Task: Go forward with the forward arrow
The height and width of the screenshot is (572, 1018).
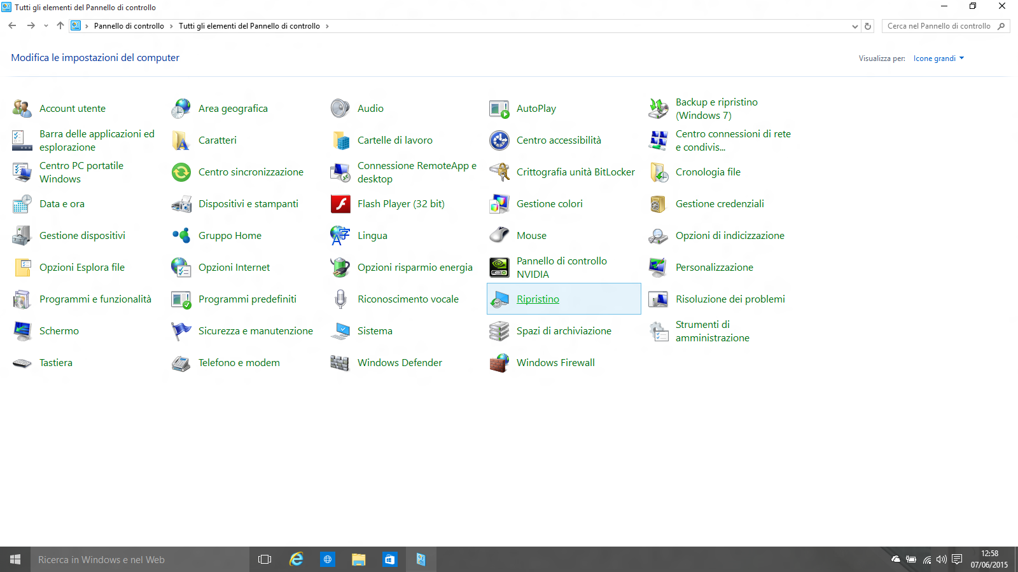Action: tap(31, 26)
